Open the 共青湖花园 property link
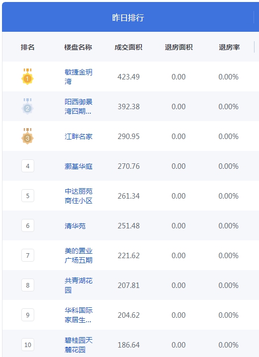 78,286
